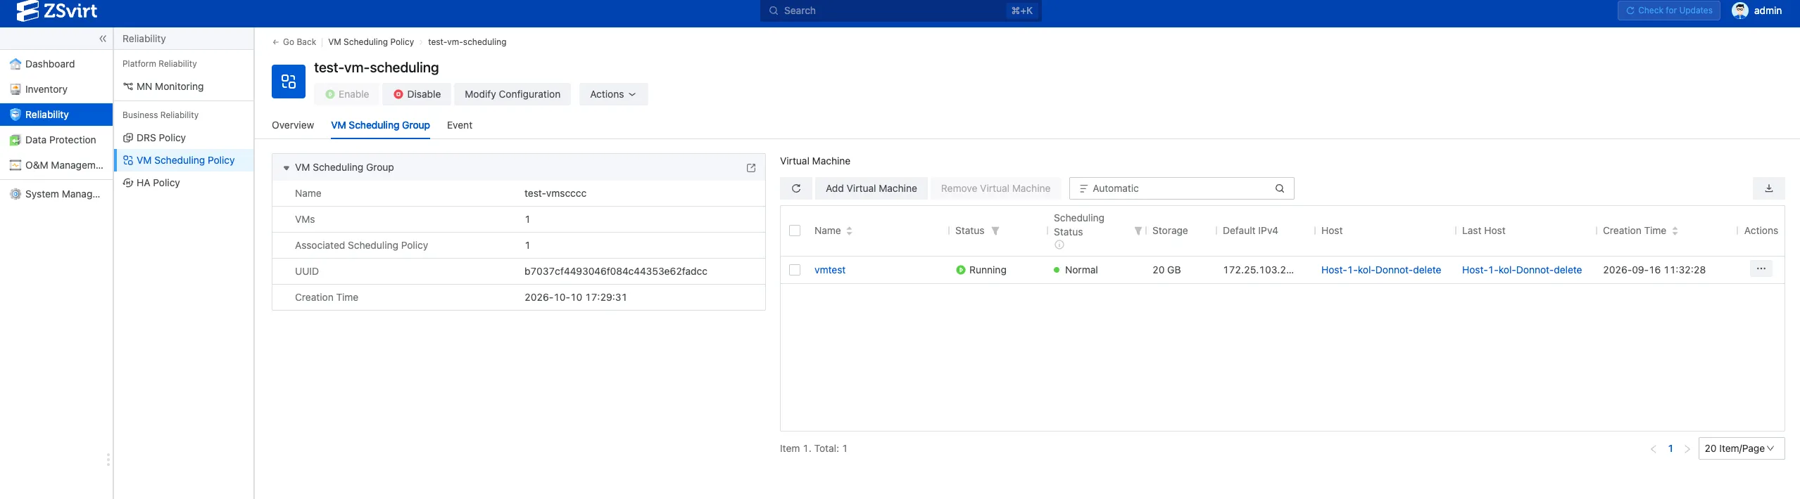This screenshot has width=1800, height=499.
Task: Sort by Name column arrows
Action: click(849, 231)
